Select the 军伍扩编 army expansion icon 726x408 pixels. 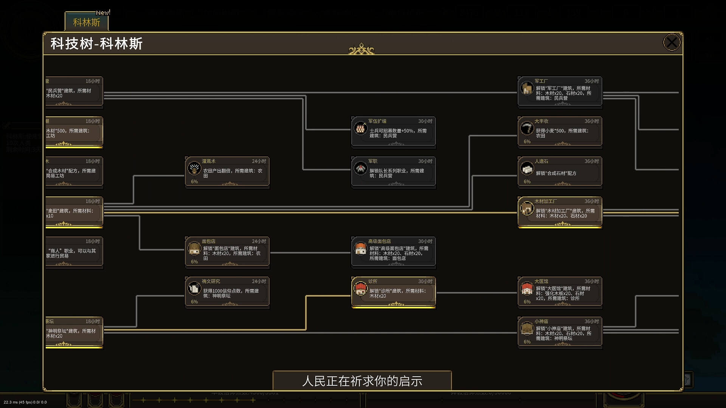coord(360,129)
